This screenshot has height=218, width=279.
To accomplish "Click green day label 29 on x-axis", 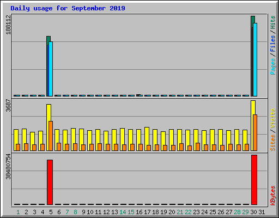I will click(245, 212).
